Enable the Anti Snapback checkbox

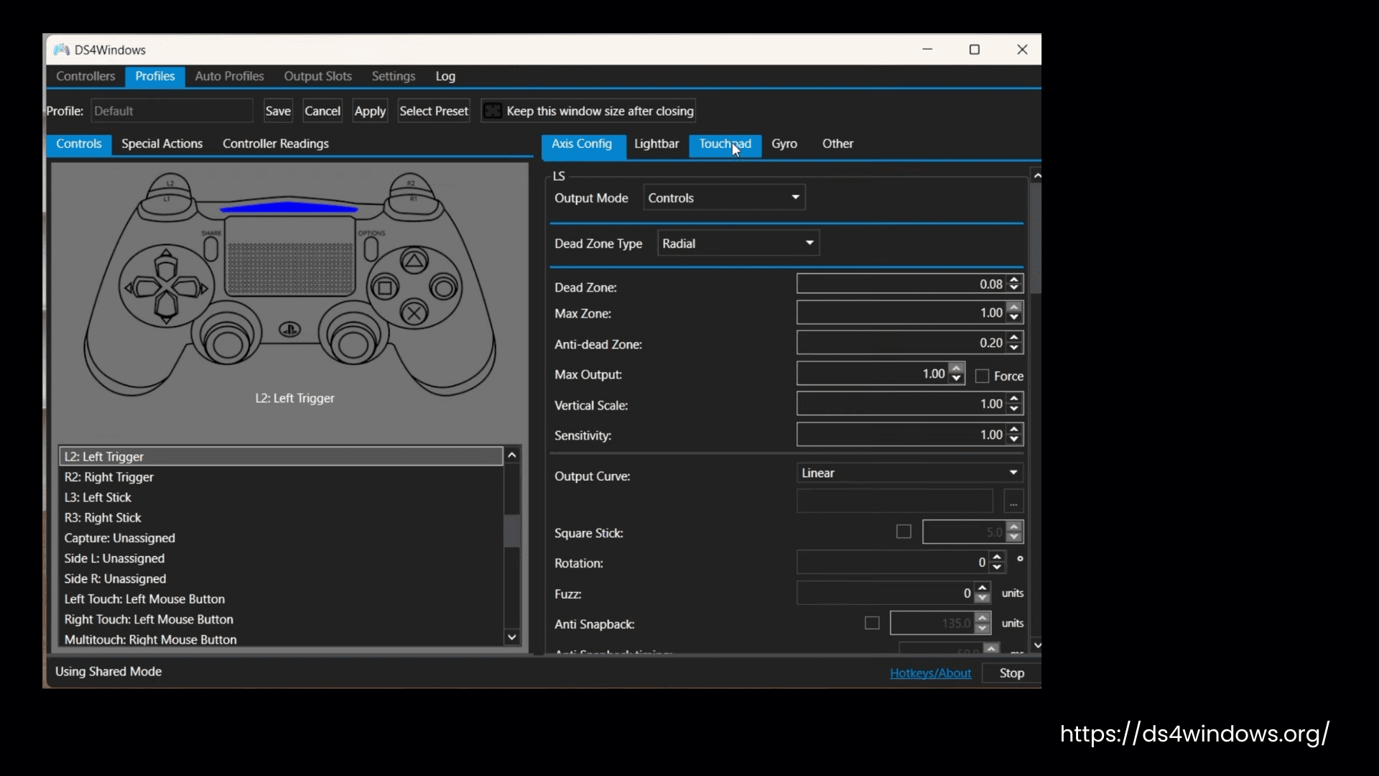pos(872,623)
